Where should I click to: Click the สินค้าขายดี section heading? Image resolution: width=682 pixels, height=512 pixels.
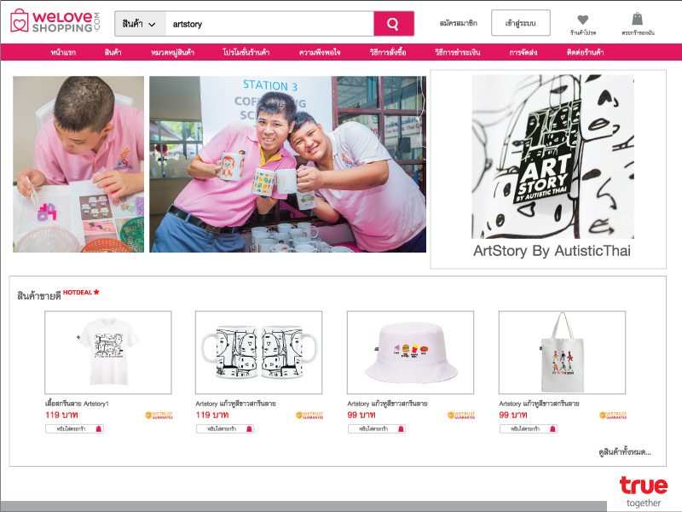[x=38, y=296]
